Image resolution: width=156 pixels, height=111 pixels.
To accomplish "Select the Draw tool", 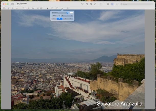I will point(17,8).
